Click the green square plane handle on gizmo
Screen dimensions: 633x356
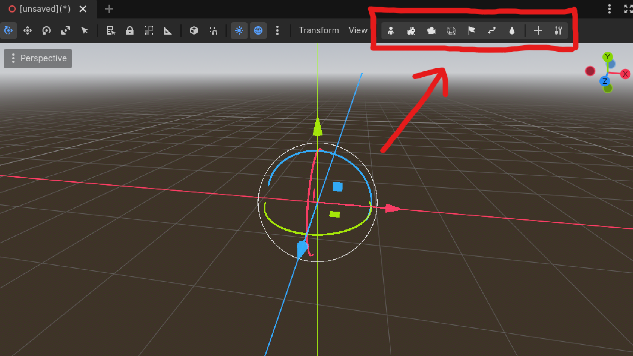tap(335, 214)
